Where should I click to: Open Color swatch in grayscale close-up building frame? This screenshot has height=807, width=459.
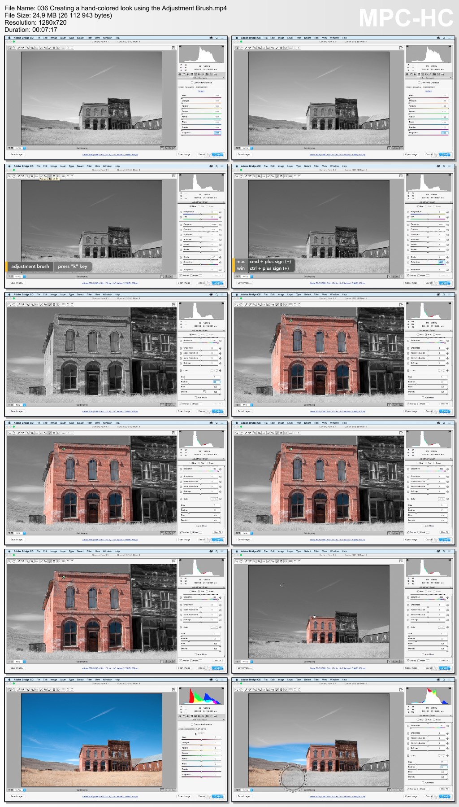(x=214, y=370)
